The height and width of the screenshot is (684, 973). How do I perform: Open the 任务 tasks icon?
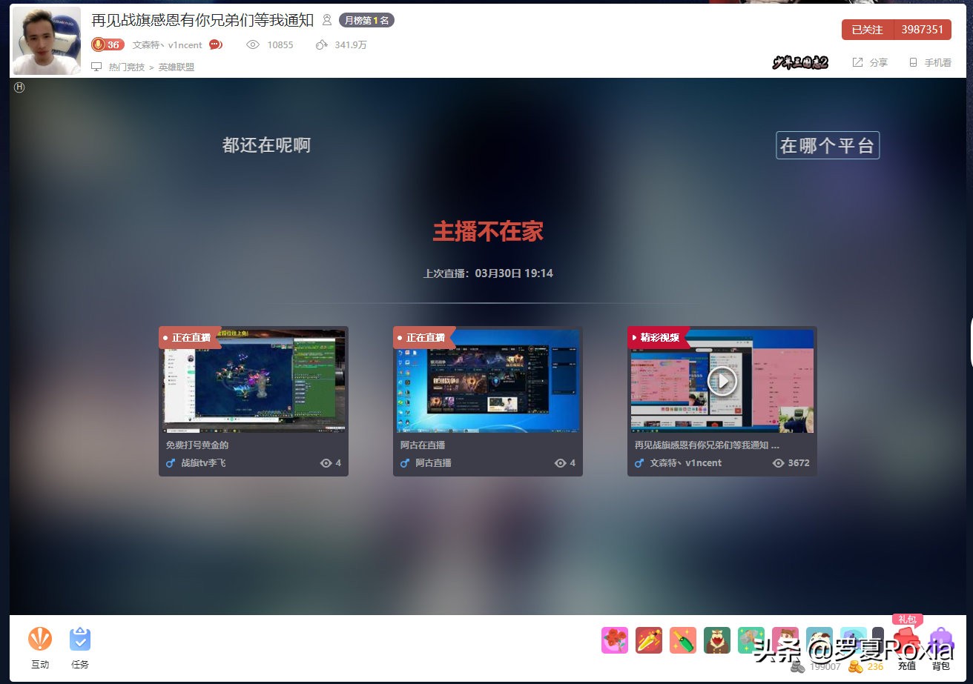pyautogui.click(x=80, y=639)
